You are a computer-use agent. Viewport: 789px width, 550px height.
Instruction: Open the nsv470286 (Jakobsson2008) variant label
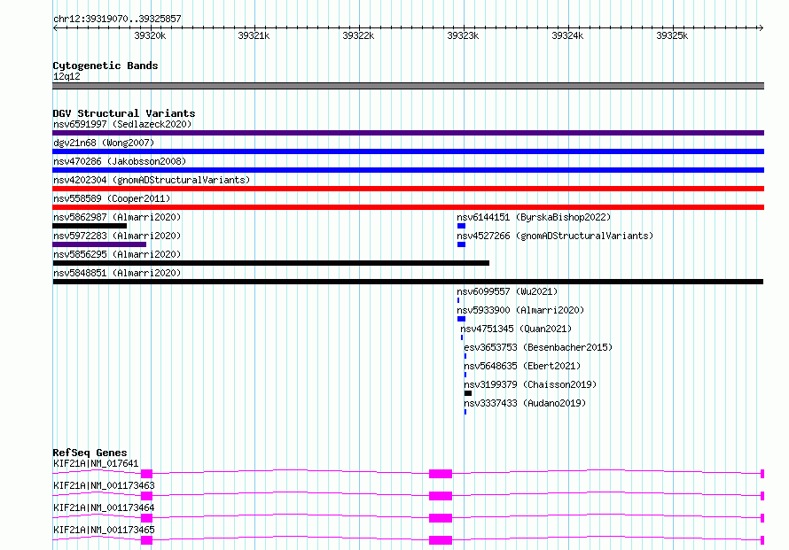(x=120, y=161)
